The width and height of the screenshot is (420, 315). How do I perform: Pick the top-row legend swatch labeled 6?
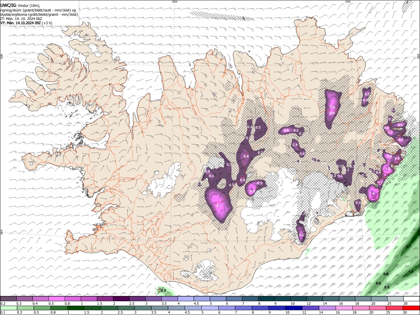click(x=234, y=299)
